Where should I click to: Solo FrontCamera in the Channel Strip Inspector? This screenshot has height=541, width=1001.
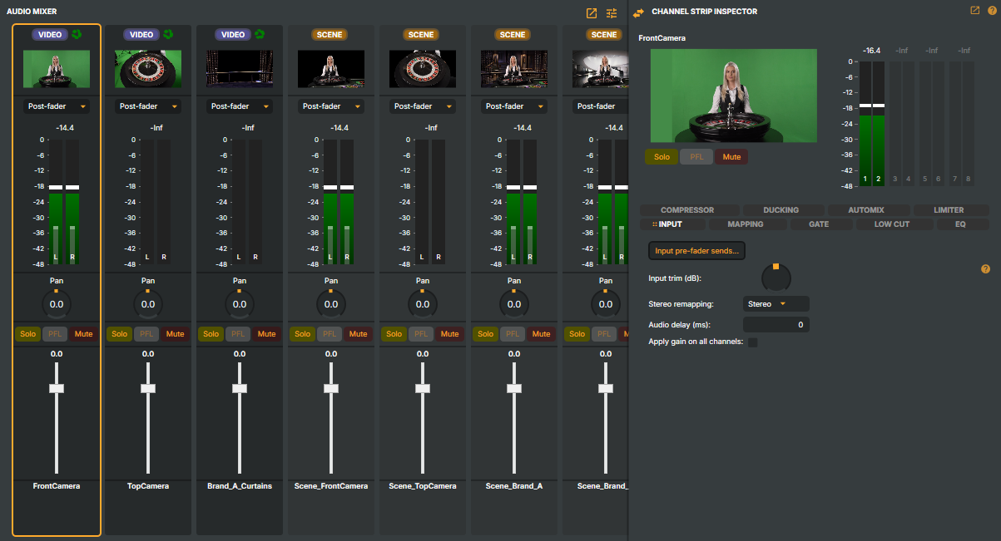pyautogui.click(x=662, y=157)
